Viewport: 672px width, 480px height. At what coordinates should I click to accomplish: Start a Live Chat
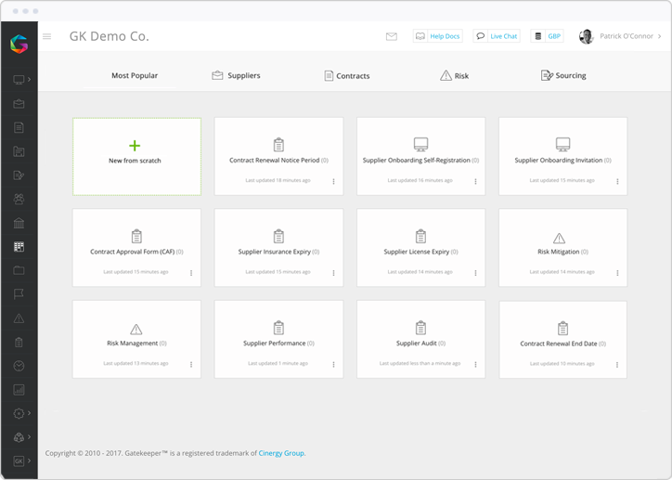pyautogui.click(x=497, y=36)
